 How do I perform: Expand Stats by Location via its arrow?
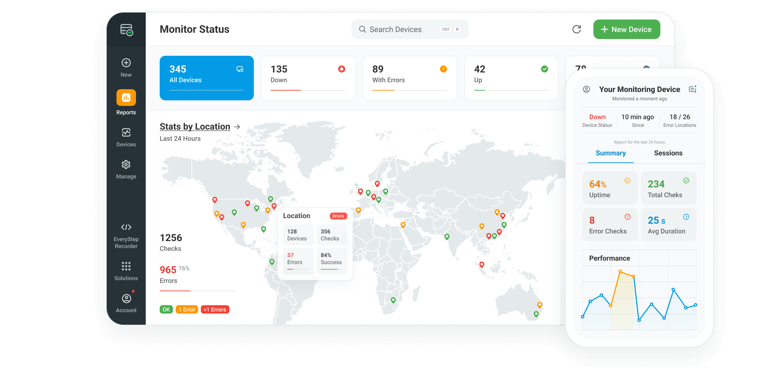coord(238,126)
